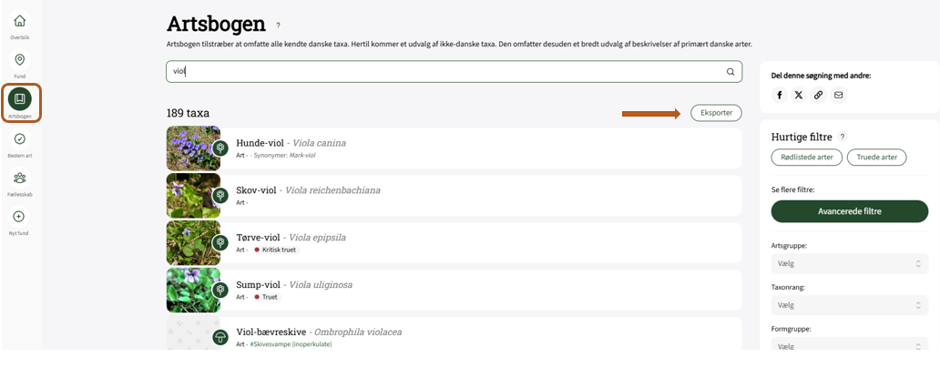Expand the Taxonrang dropdown
The width and height of the screenshot is (940, 378).
click(849, 305)
